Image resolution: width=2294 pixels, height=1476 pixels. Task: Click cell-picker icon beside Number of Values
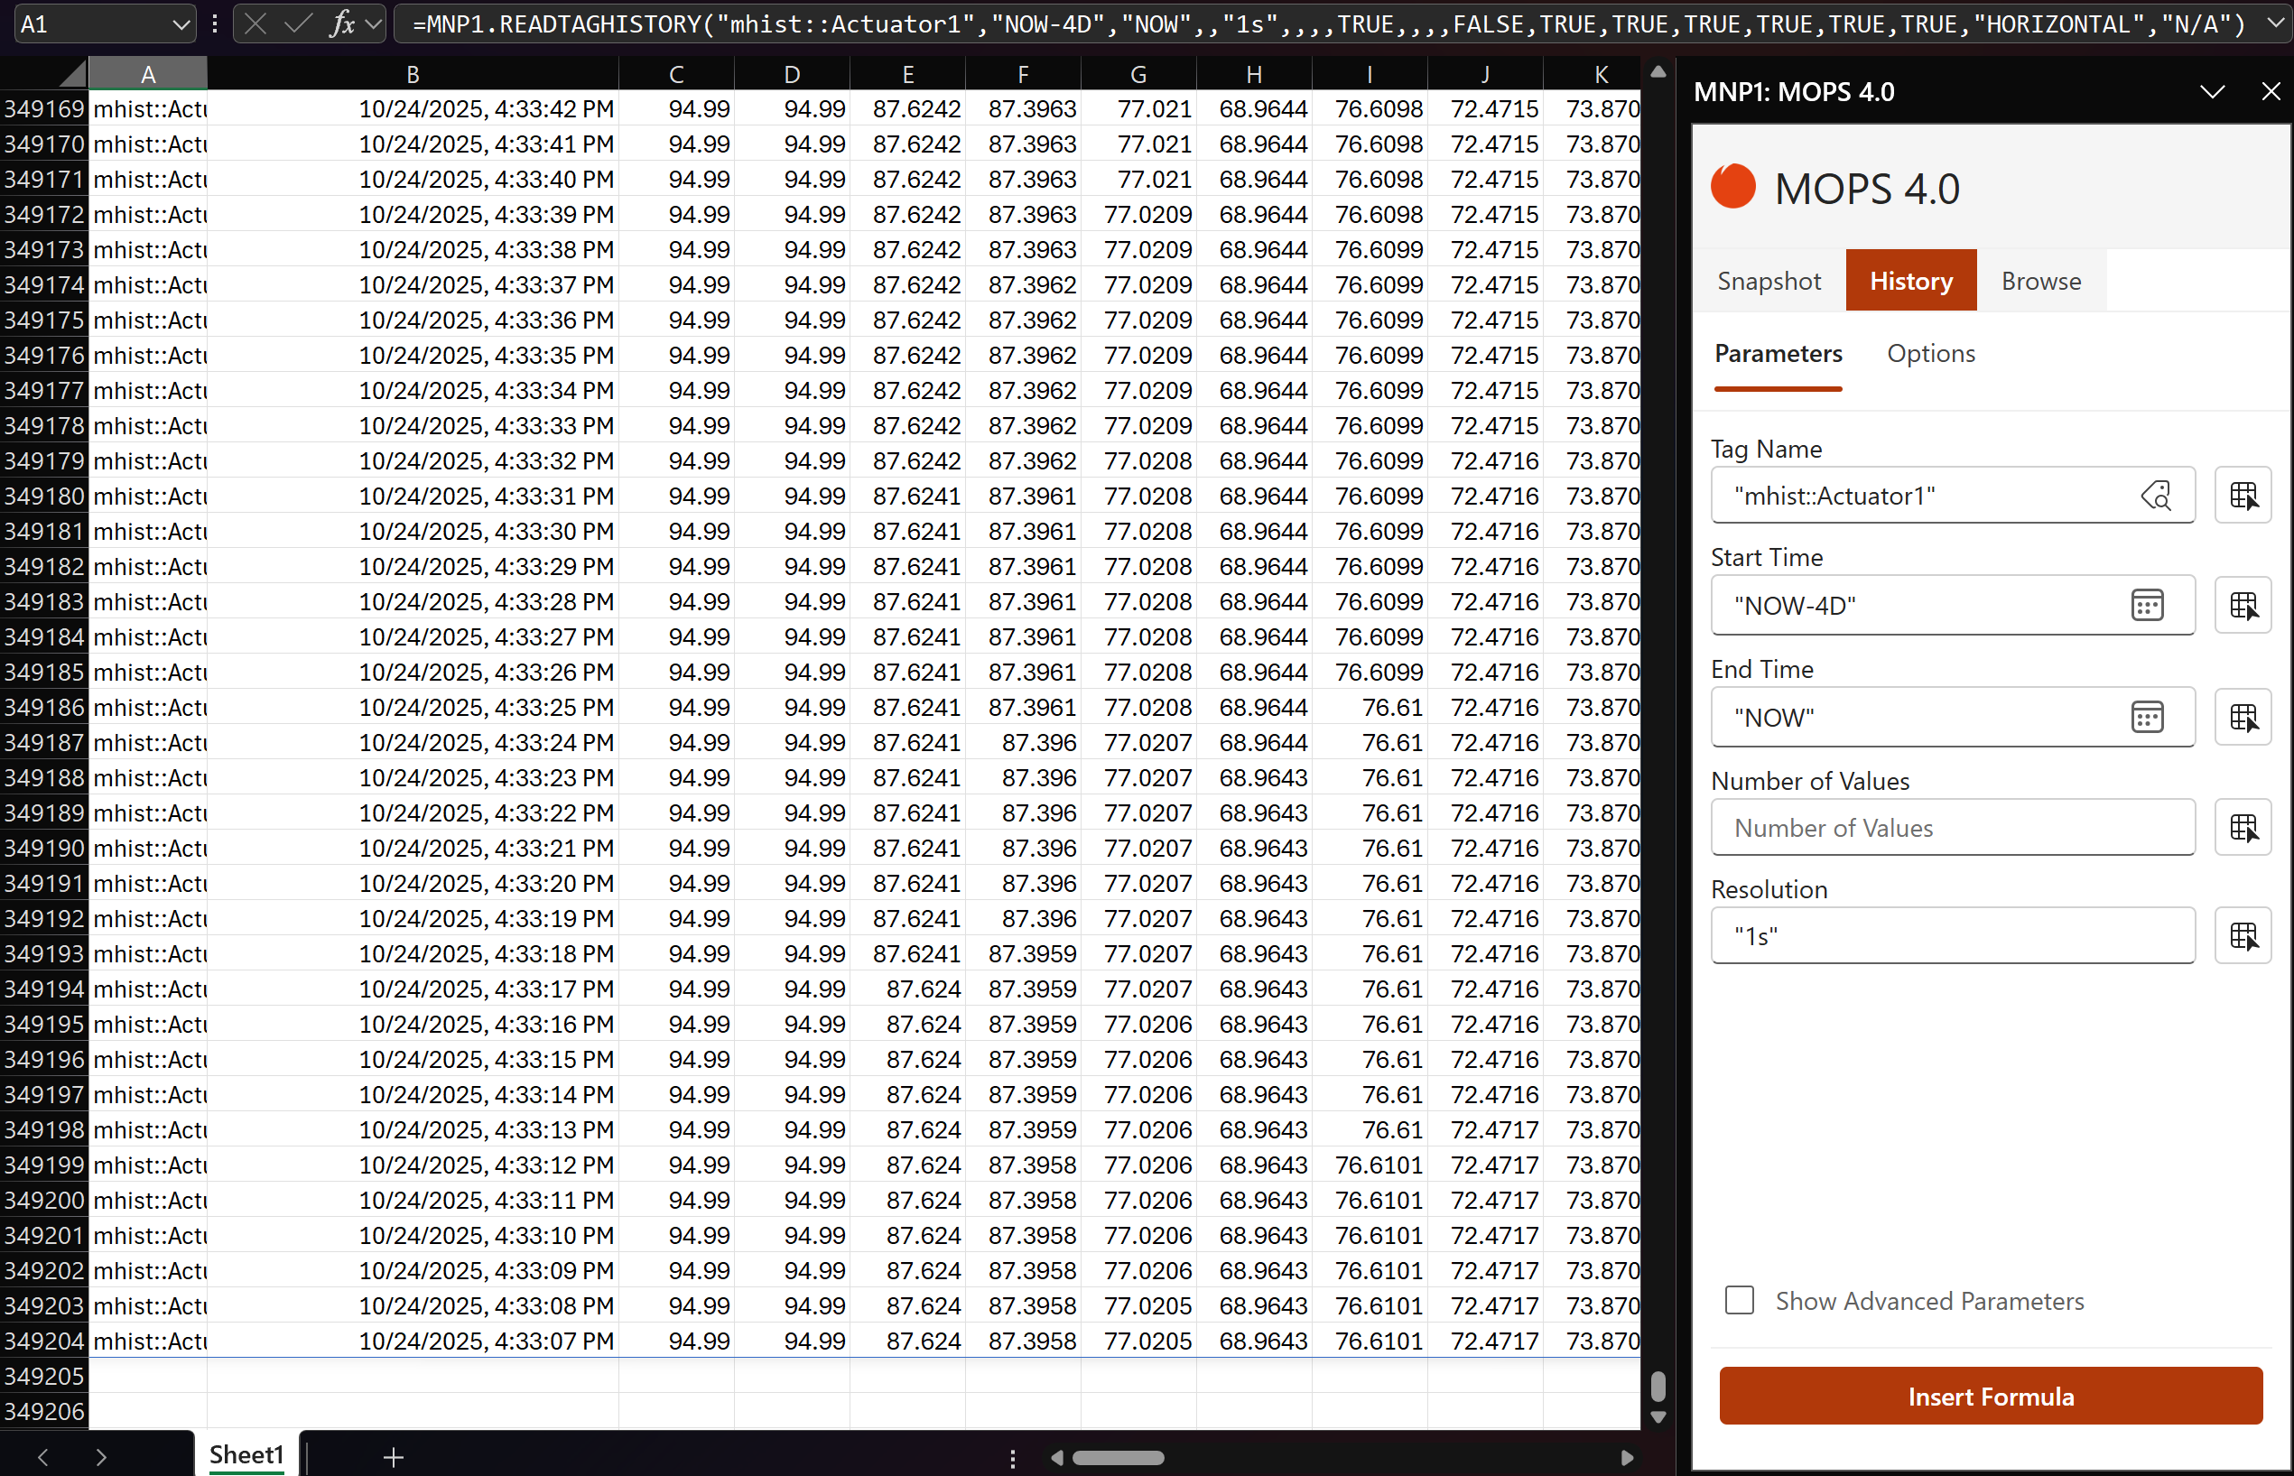pyautogui.click(x=2243, y=827)
